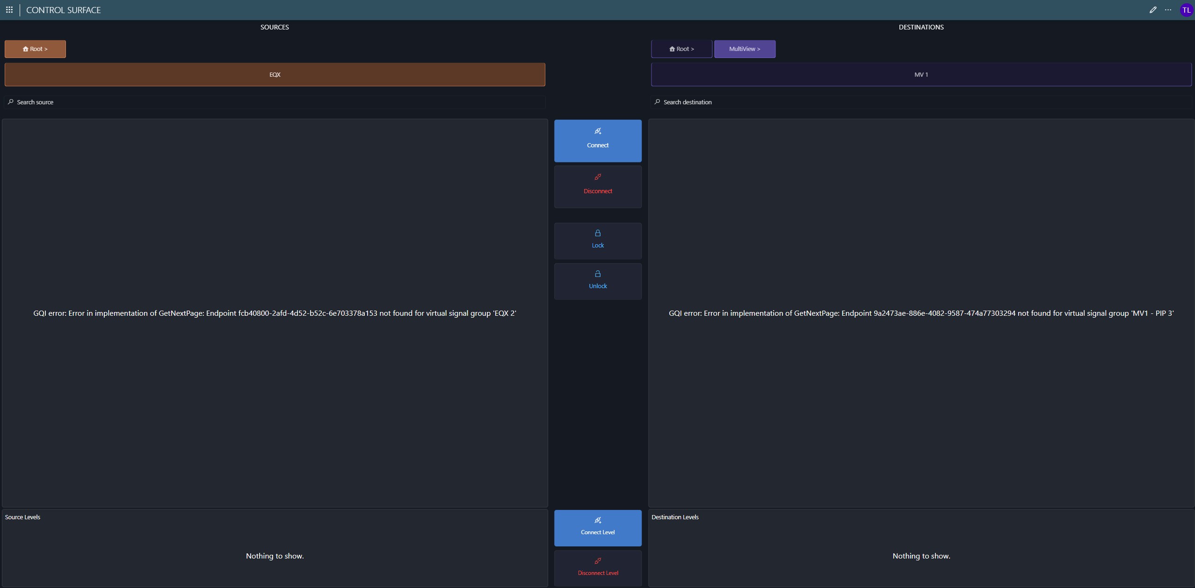Click the sources GQI error message

[275, 313]
